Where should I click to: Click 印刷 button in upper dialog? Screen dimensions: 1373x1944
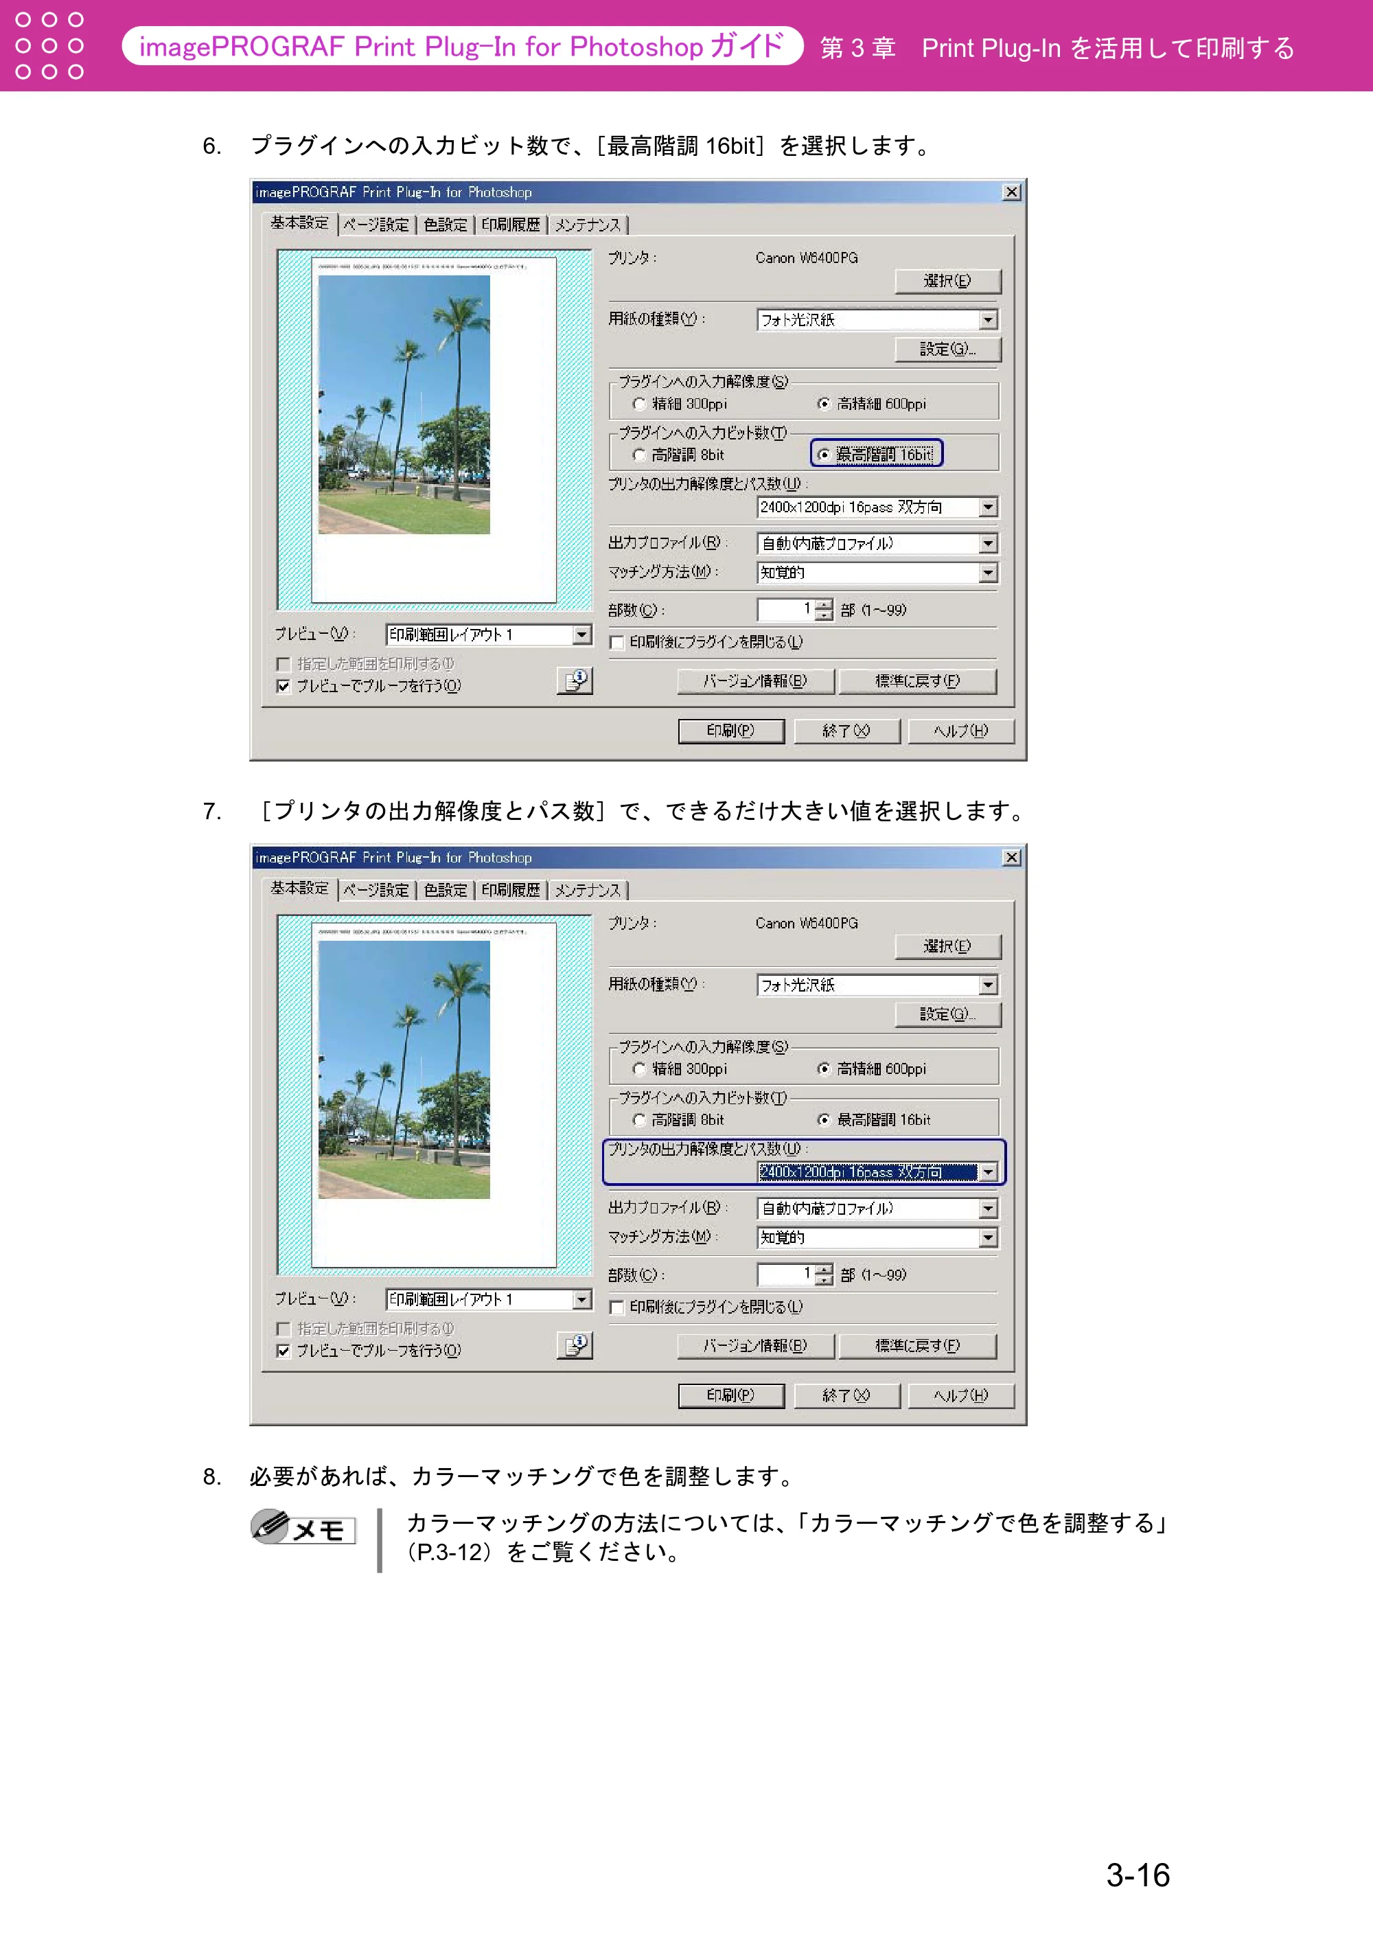click(x=730, y=731)
